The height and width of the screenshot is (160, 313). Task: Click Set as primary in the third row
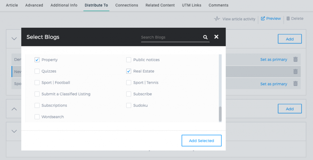274,84
